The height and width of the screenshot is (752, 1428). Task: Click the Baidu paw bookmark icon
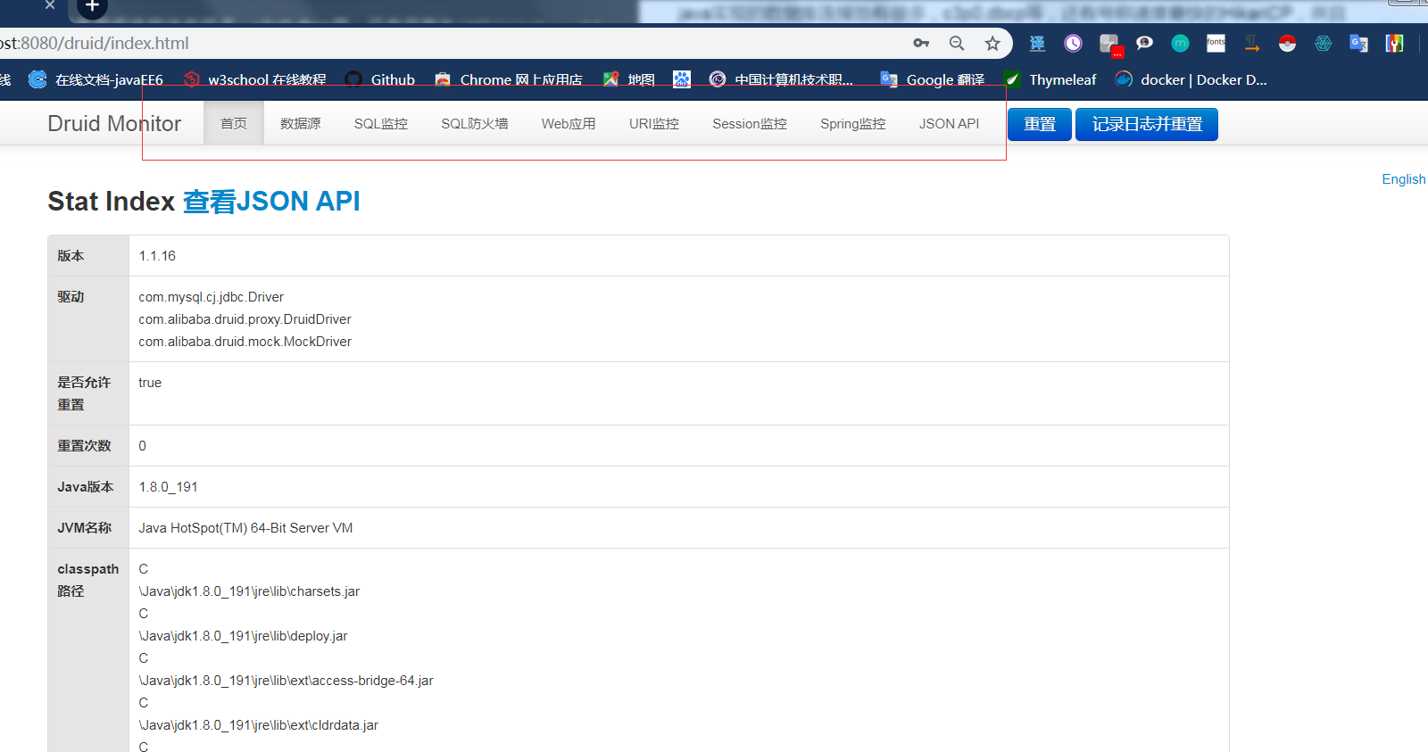(682, 79)
